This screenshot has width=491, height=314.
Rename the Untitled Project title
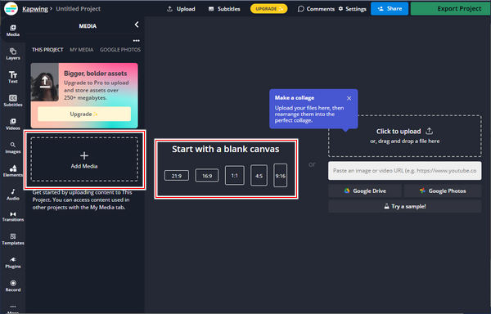(x=79, y=9)
